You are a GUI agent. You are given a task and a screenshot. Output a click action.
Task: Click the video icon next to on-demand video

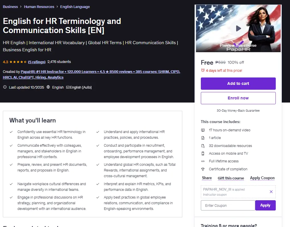[203, 130]
